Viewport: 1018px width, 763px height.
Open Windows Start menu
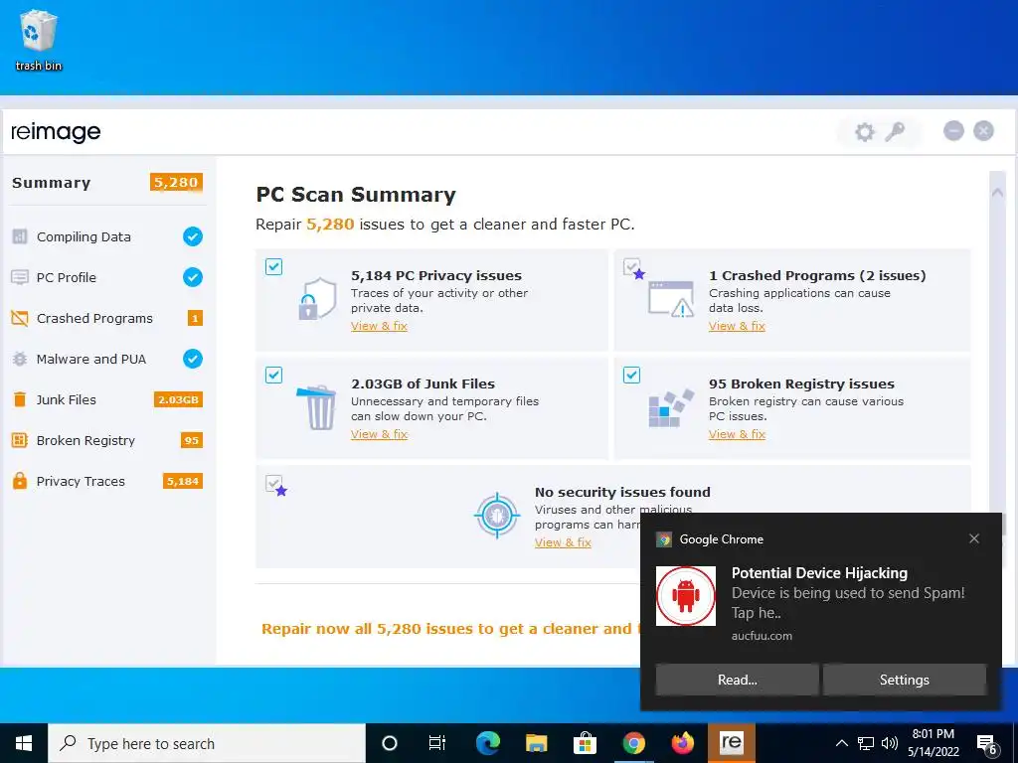coord(24,743)
